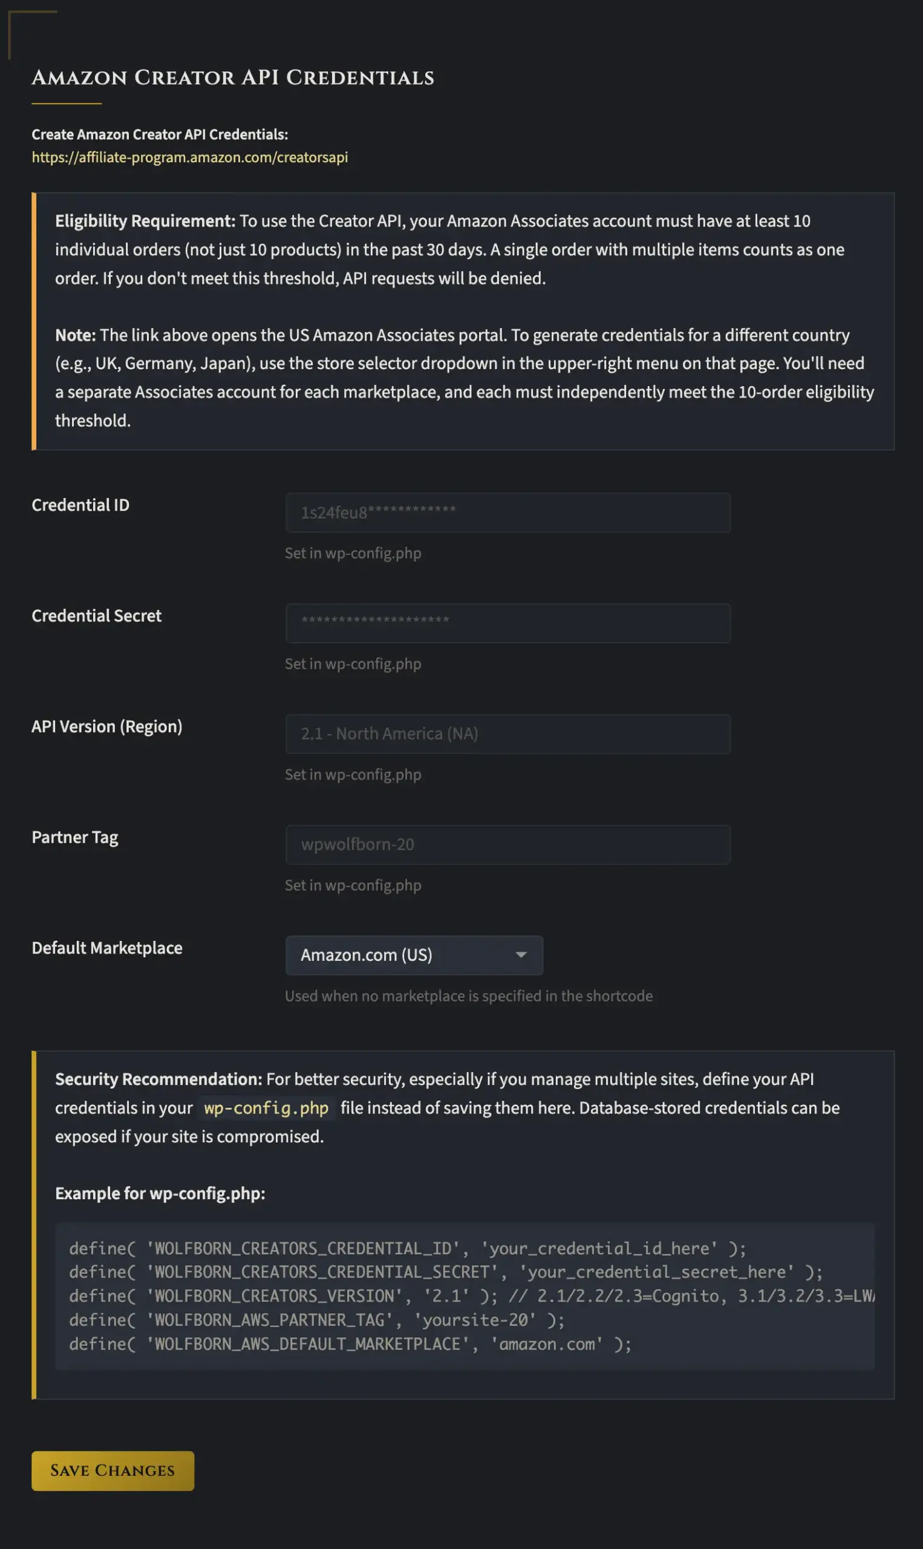Open the Default Marketplace dropdown
The width and height of the screenshot is (923, 1549).
tap(414, 955)
